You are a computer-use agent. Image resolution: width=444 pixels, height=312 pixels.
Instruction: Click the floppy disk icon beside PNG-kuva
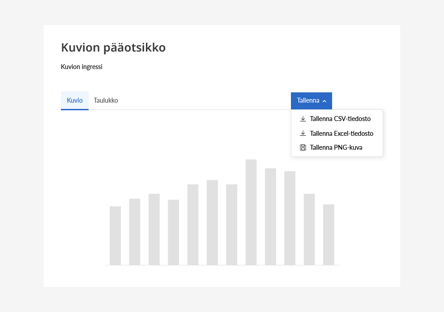click(x=303, y=147)
